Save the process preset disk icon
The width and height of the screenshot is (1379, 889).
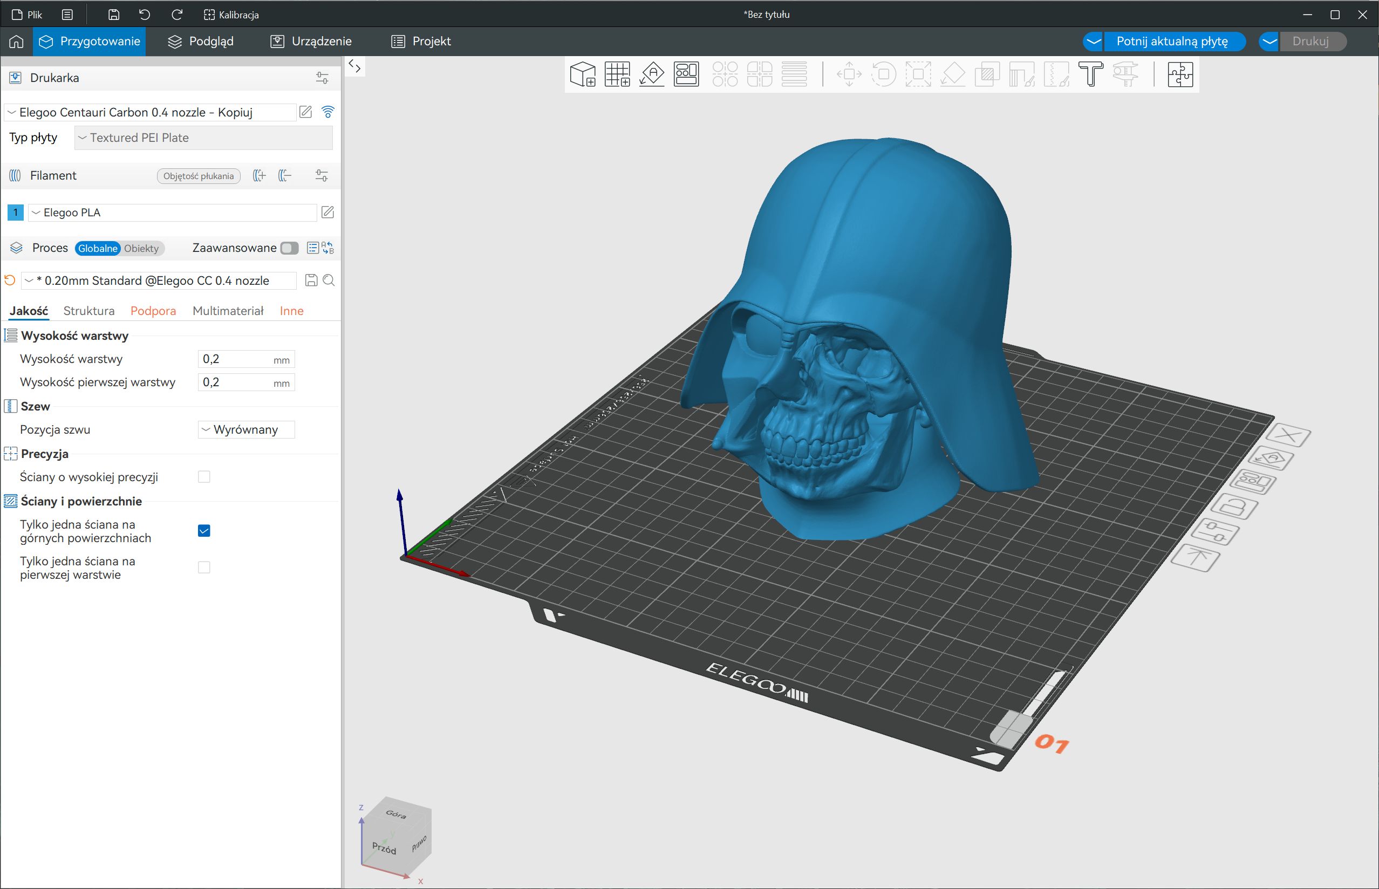tap(311, 280)
